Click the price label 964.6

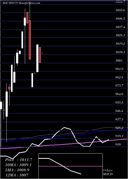click(120, 94)
